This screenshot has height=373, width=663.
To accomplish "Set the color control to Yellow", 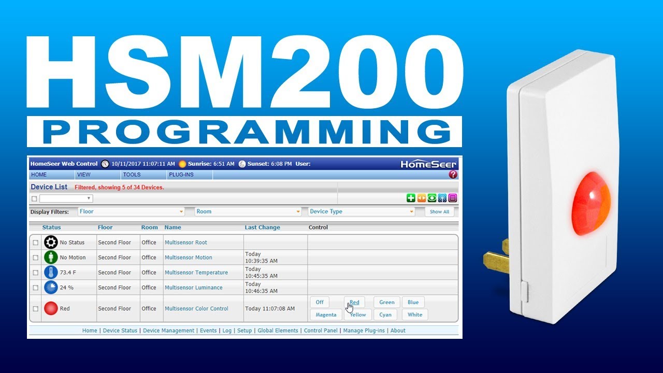I will coord(357,314).
